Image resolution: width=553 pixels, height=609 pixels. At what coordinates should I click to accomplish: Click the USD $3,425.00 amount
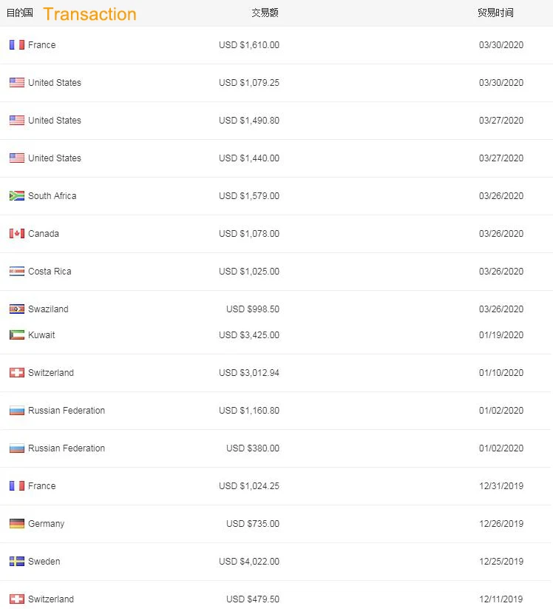(249, 335)
